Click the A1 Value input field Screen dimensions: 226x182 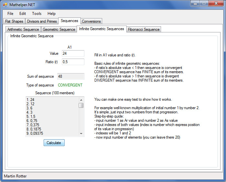[x=73, y=53]
